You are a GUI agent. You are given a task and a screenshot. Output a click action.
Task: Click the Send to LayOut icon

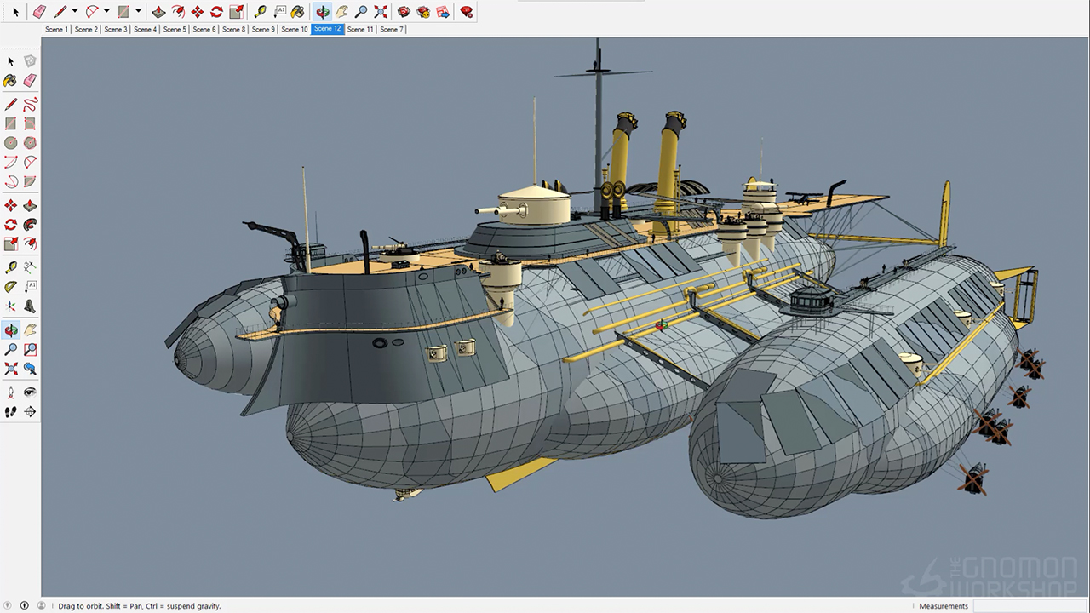click(x=443, y=12)
